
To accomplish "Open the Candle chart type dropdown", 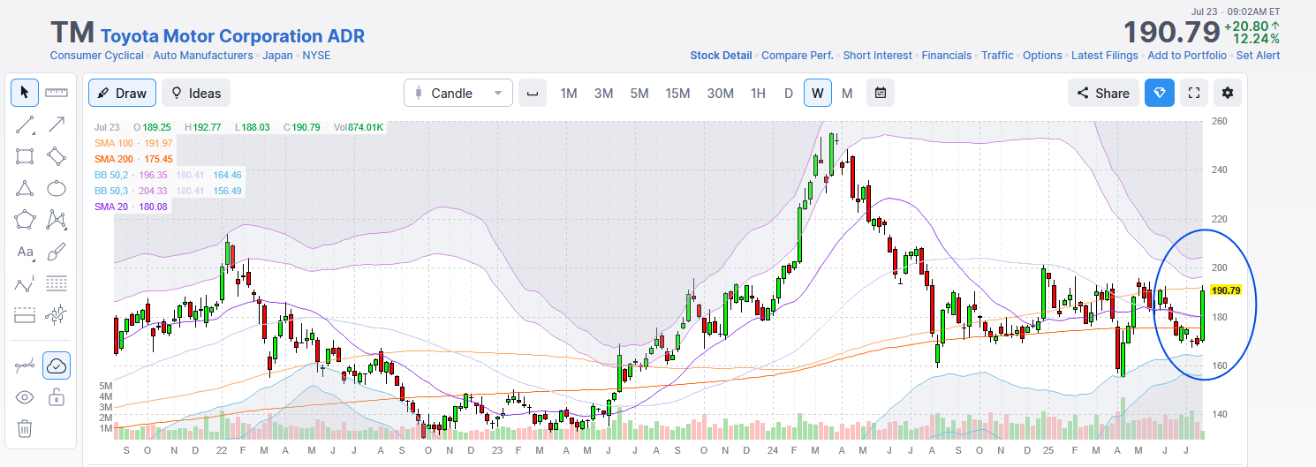I will (x=458, y=93).
